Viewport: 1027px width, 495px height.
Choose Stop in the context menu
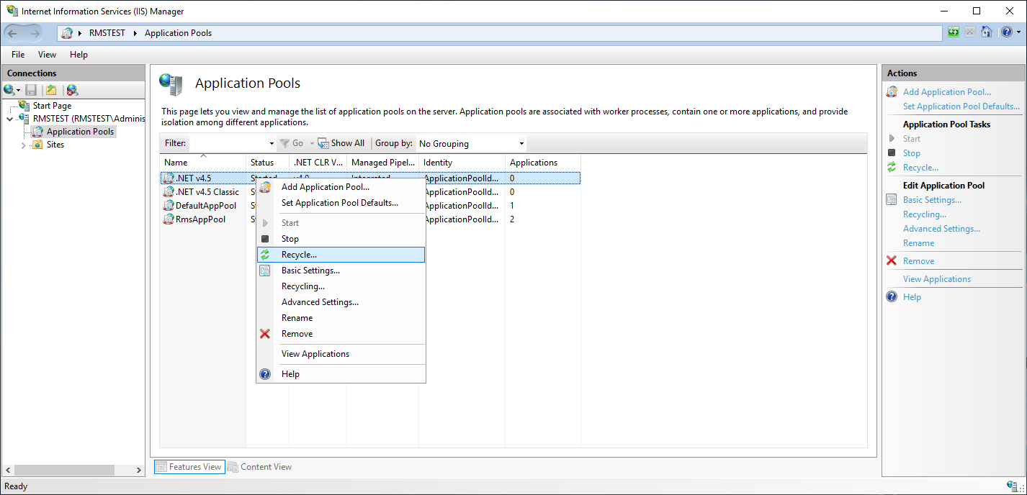341,239
